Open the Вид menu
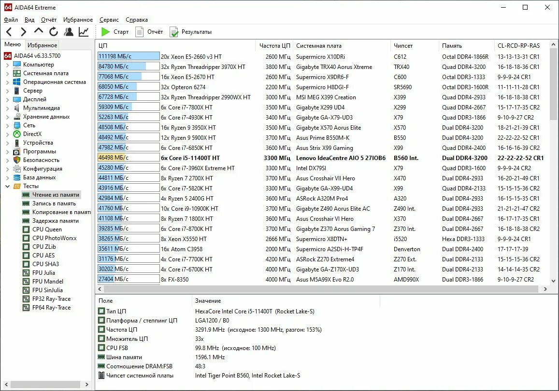The width and height of the screenshot is (559, 391). click(x=29, y=20)
